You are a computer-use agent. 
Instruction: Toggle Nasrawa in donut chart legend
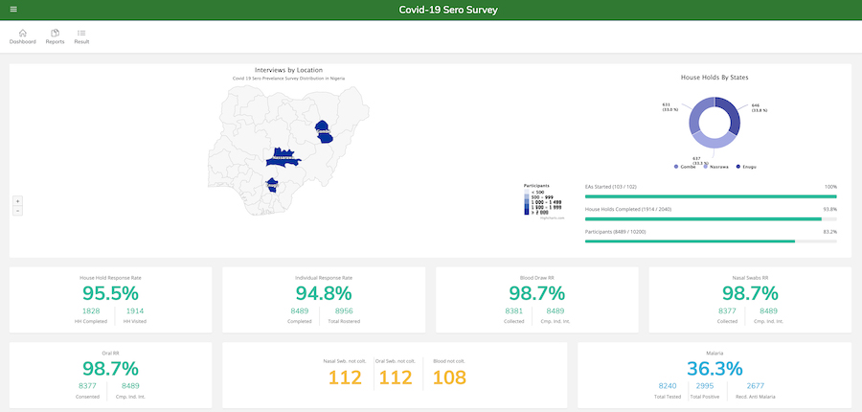coord(716,167)
